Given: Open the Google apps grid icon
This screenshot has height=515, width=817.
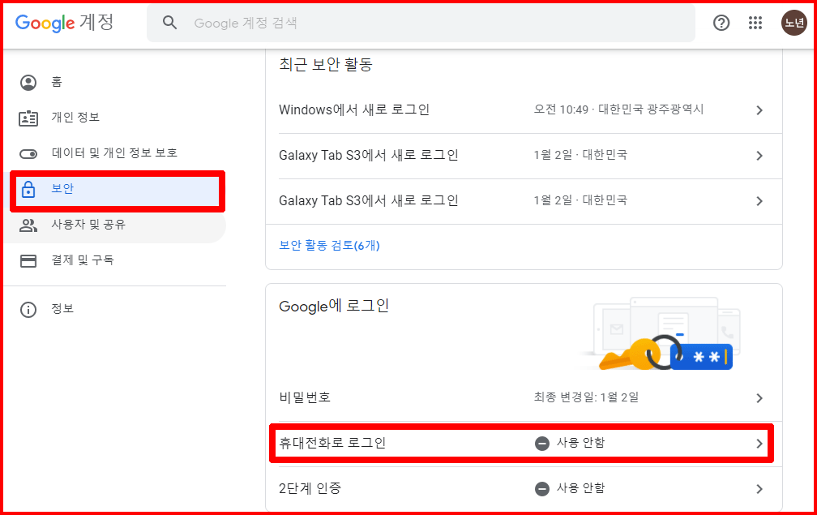Looking at the screenshot, I should coord(755,23).
